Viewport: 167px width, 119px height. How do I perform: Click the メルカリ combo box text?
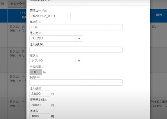click(x=52, y=38)
